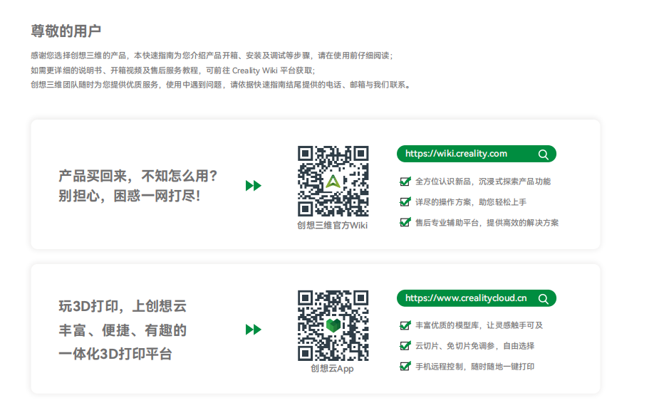Click the search icon in crealitycloud.cn bar
The image size is (649, 420).
point(544,299)
